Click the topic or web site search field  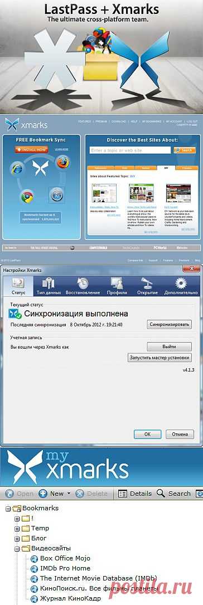pos(130,150)
